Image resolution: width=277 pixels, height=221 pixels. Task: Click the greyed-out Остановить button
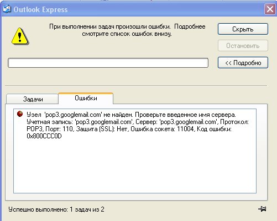[243, 46]
